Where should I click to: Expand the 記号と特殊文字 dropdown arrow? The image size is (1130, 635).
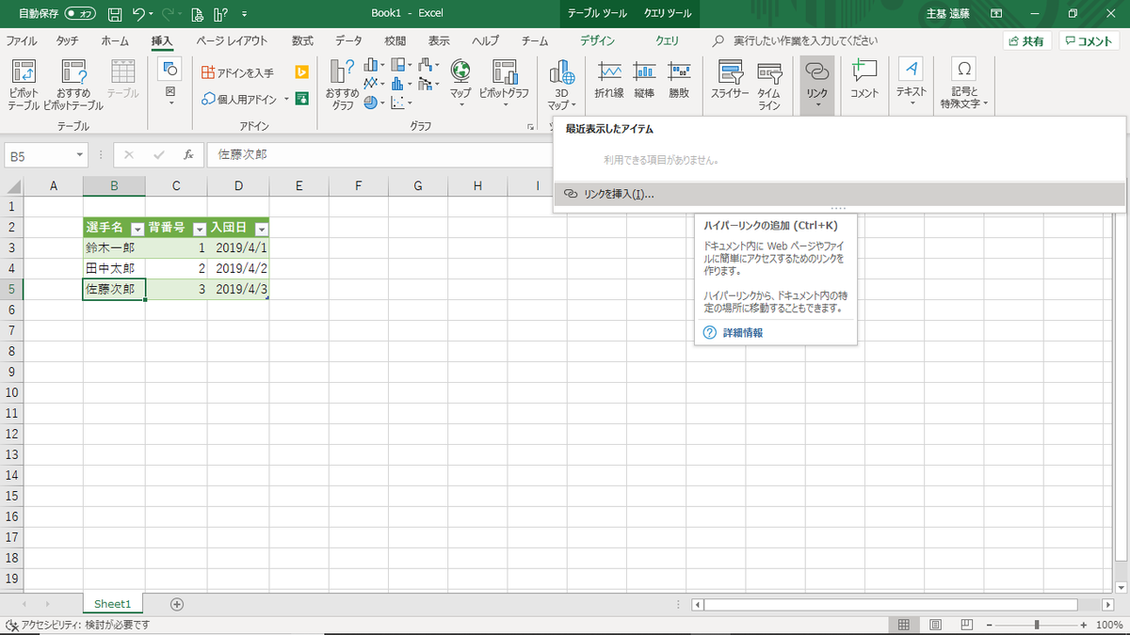pos(987,104)
